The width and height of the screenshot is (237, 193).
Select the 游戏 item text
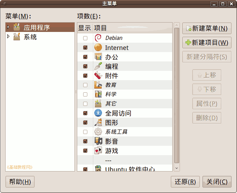coord(112,151)
